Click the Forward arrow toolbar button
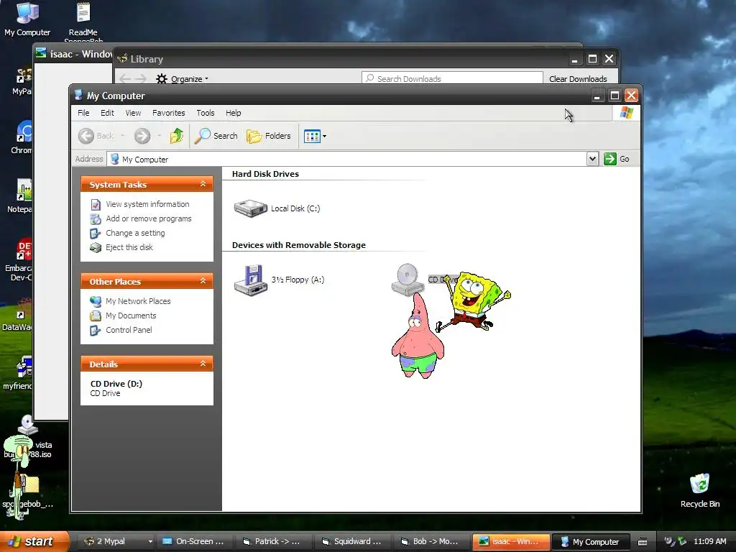 pyautogui.click(x=142, y=136)
